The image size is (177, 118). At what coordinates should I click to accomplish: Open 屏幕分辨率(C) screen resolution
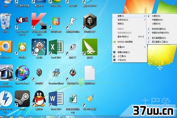pos(130,52)
